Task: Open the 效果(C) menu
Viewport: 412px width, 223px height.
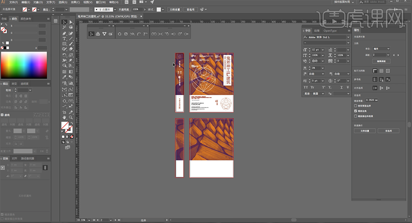Action: click(75, 2)
